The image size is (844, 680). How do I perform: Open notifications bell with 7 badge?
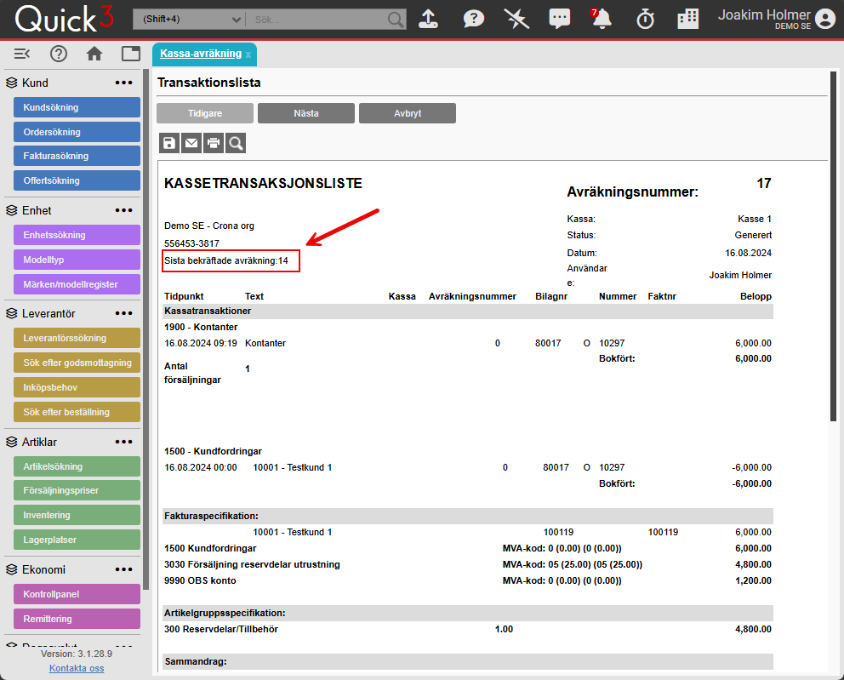(x=602, y=20)
